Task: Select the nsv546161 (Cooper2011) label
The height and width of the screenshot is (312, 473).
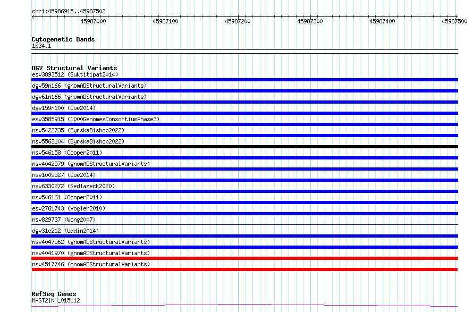Action: (x=67, y=197)
